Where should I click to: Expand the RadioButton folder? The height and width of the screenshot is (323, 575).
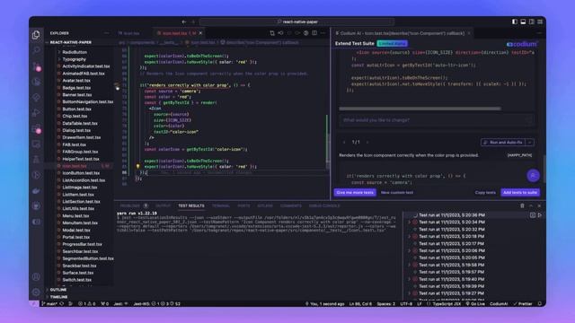tap(75, 52)
